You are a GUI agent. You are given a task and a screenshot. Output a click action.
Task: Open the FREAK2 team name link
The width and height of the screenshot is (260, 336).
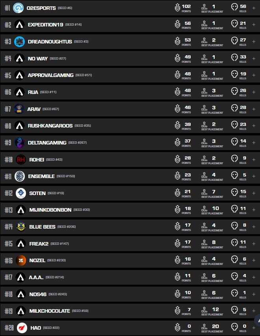point(39,244)
